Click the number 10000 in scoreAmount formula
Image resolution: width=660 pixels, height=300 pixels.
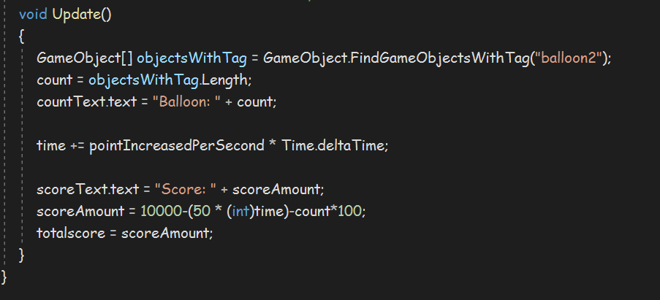click(162, 211)
